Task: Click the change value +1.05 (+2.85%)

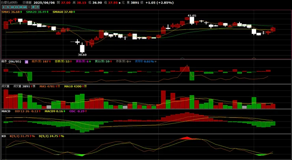Action: [x=159, y=3]
